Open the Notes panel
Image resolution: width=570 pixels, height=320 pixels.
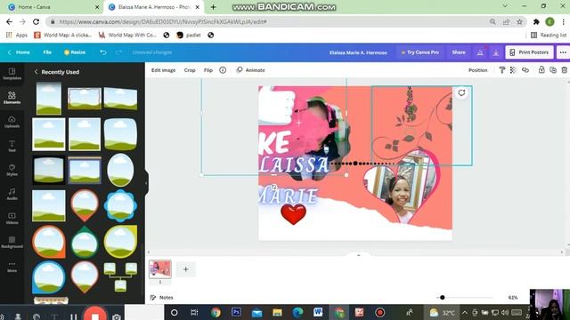(162, 298)
